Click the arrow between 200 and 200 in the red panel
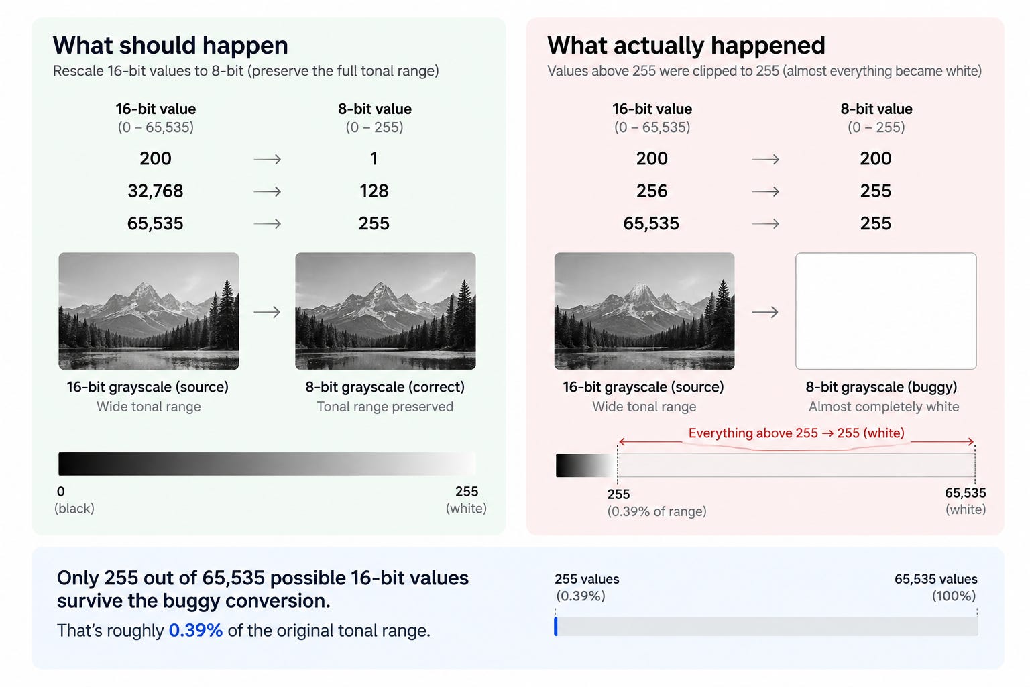The height and width of the screenshot is (687, 1030). pyautogui.click(x=765, y=159)
